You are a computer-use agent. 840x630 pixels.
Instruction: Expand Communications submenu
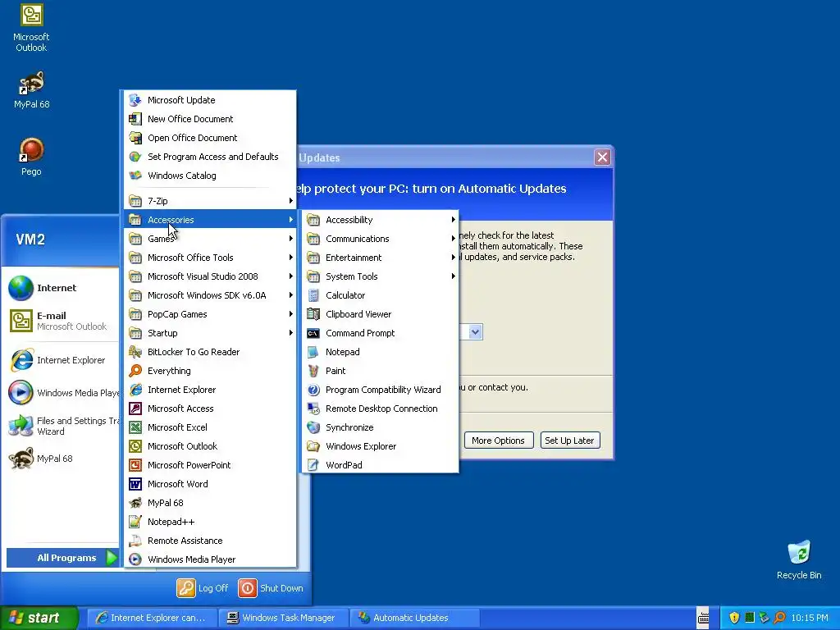coord(380,239)
